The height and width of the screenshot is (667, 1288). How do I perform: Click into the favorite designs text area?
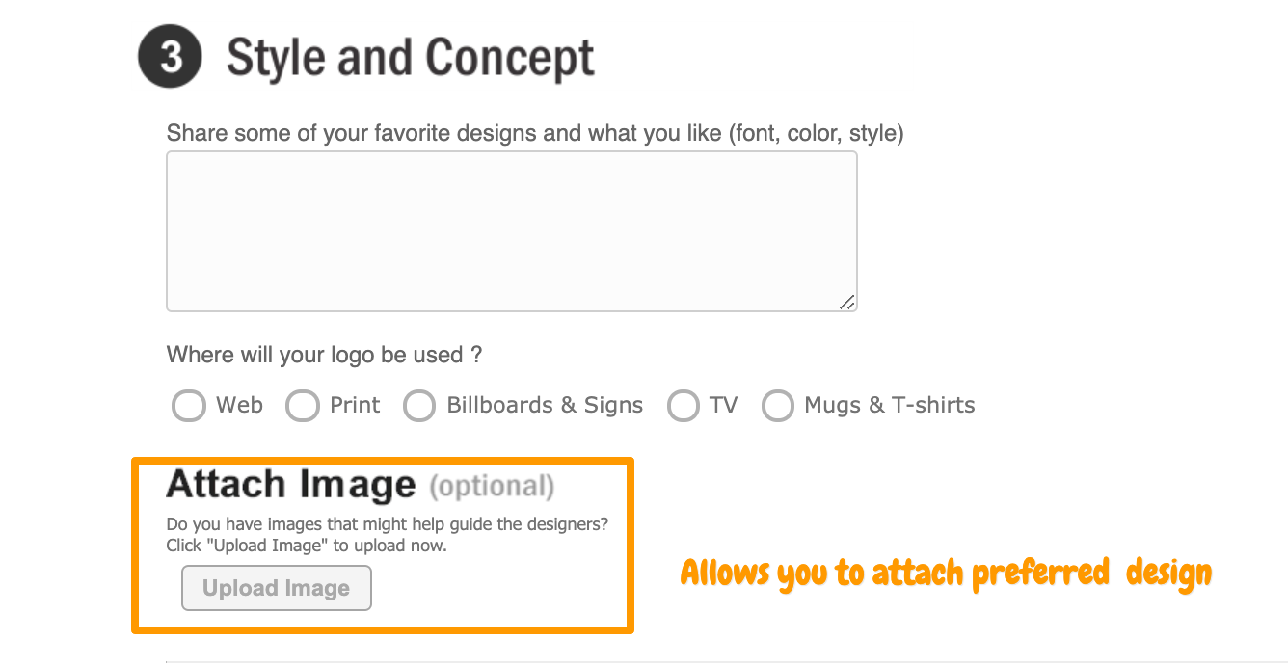pyautogui.click(x=511, y=231)
